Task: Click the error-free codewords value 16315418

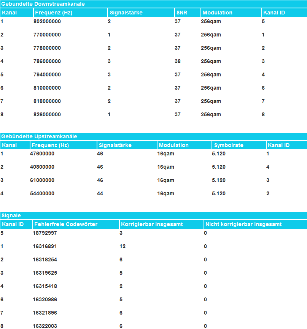Action: 45,286
